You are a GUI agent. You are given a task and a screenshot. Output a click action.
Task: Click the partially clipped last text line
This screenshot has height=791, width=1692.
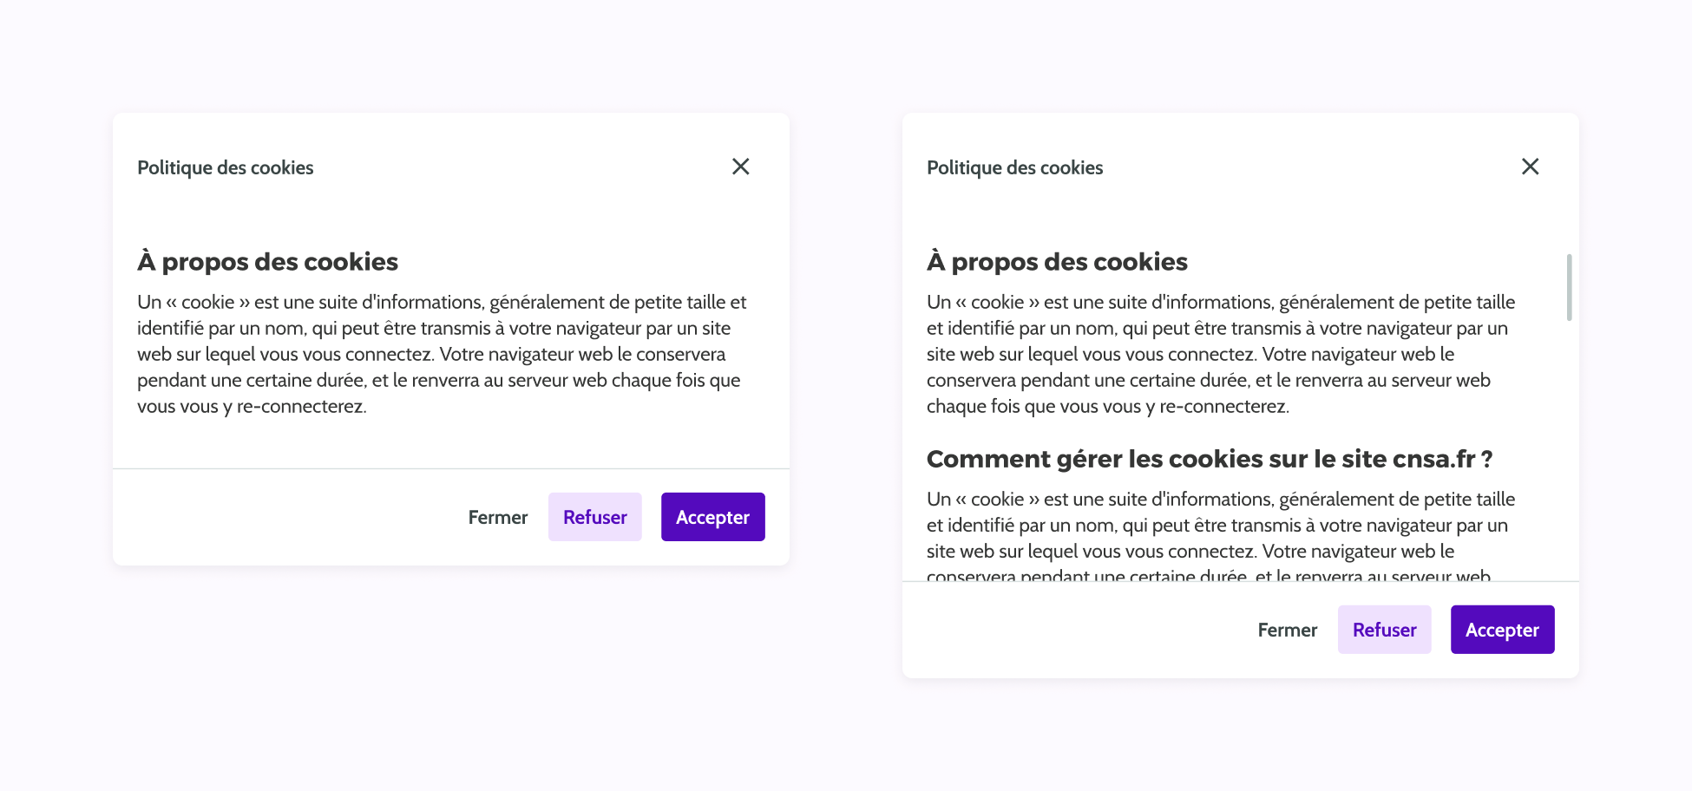tap(1208, 575)
